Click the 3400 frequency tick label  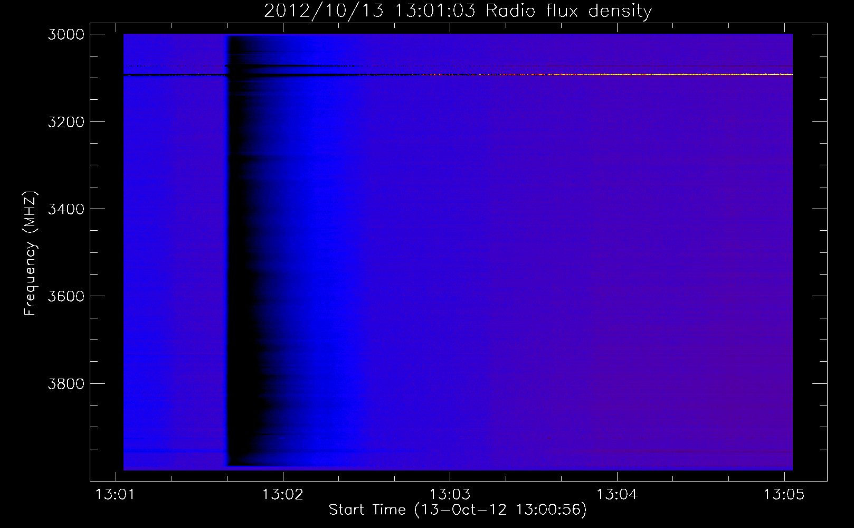pyautogui.click(x=66, y=209)
